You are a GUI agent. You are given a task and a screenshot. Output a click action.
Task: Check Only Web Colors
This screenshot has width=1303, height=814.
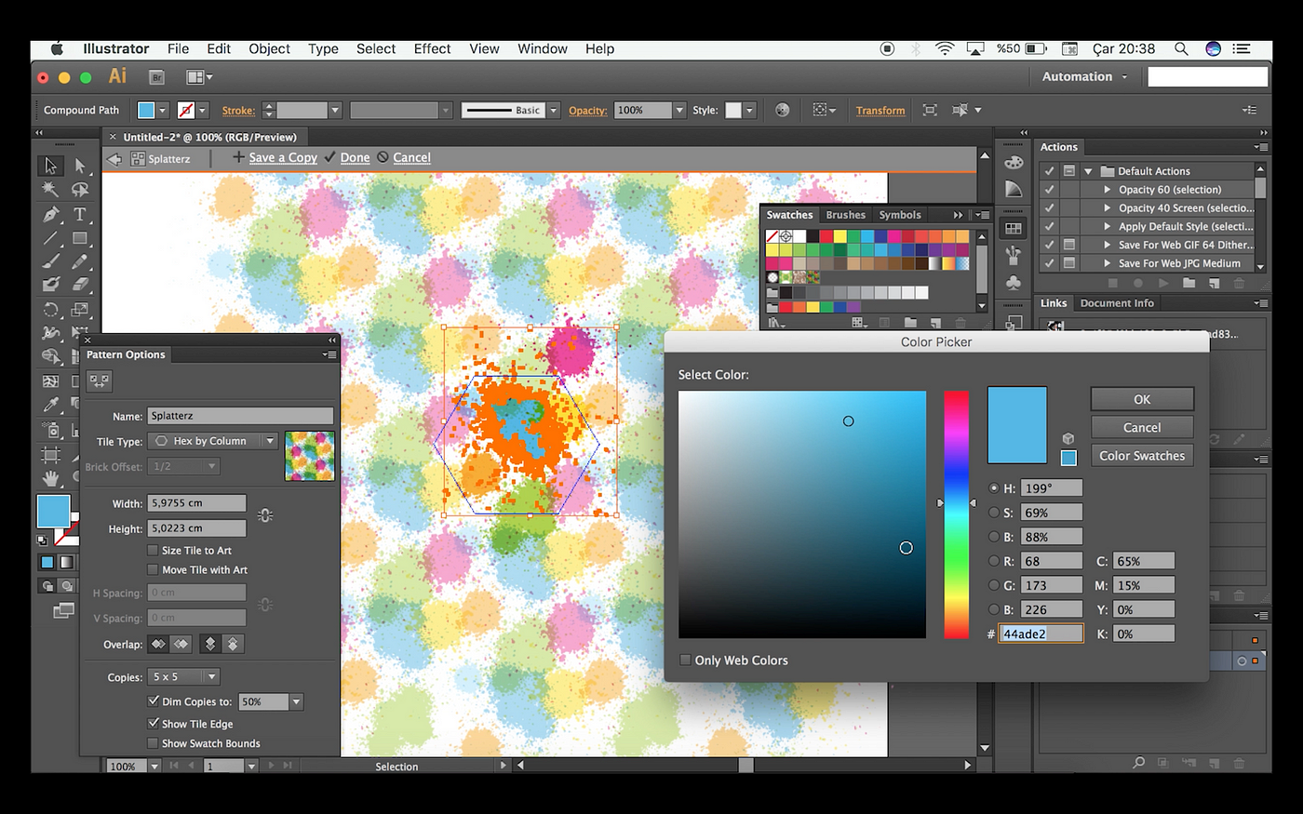[685, 660]
